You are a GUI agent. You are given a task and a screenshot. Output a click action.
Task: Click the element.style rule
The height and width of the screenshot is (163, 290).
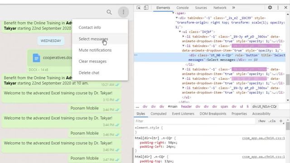tap(149, 128)
